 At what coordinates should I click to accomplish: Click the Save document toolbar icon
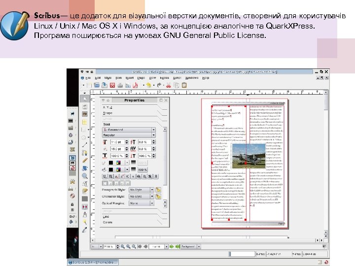coord(105,85)
